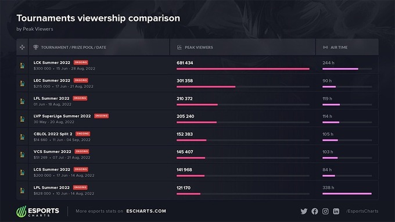The height and width of the screenshot is (222, 395).
Task: Click the Esports Charts logo
Action: (x=38, y=211)
